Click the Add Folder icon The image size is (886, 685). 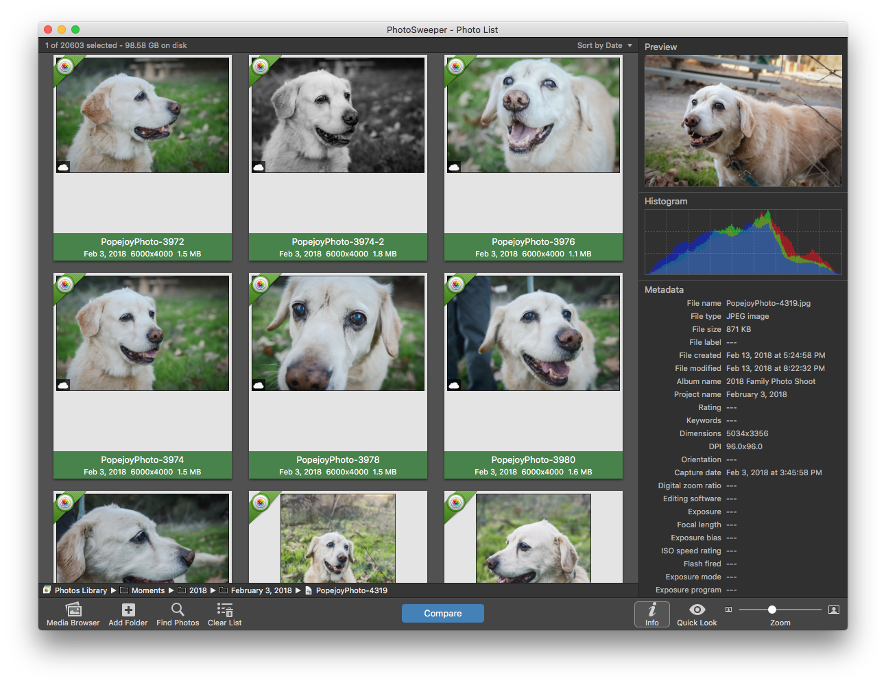(128, 610)
